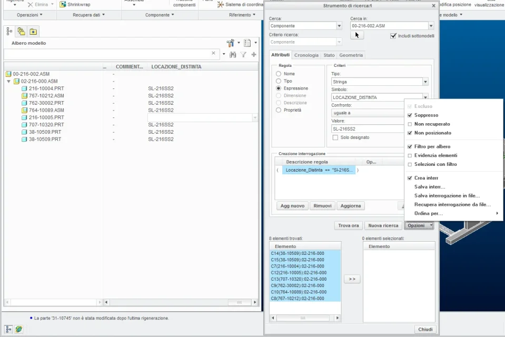This screenshot has height=337, width=505.
Task: Switch to the Geometria tab
Action: point(351,55)
